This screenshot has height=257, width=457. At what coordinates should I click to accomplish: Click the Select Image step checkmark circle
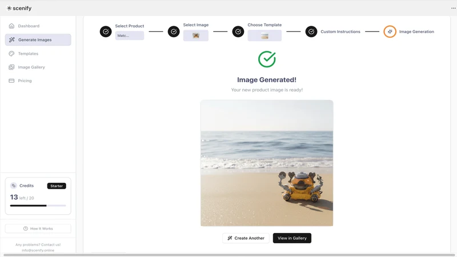coord(174,31)
